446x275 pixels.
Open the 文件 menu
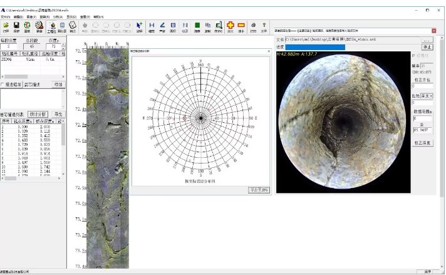(6, 17)
